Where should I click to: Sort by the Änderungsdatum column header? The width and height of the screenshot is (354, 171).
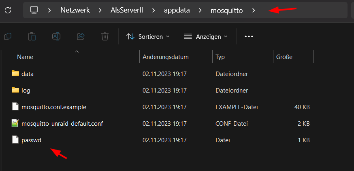166,57
